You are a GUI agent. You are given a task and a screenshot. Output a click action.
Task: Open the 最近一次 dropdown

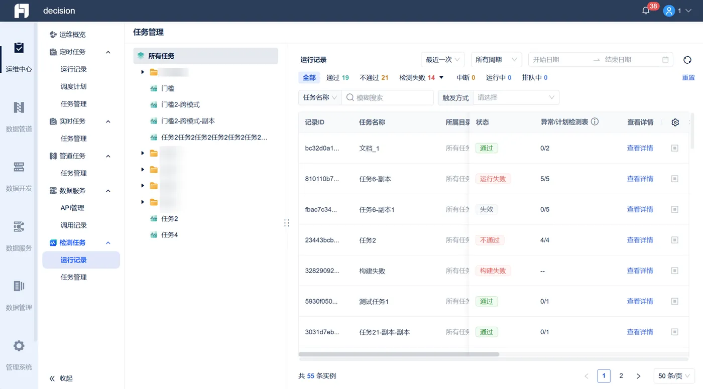(x=442, y=60)
